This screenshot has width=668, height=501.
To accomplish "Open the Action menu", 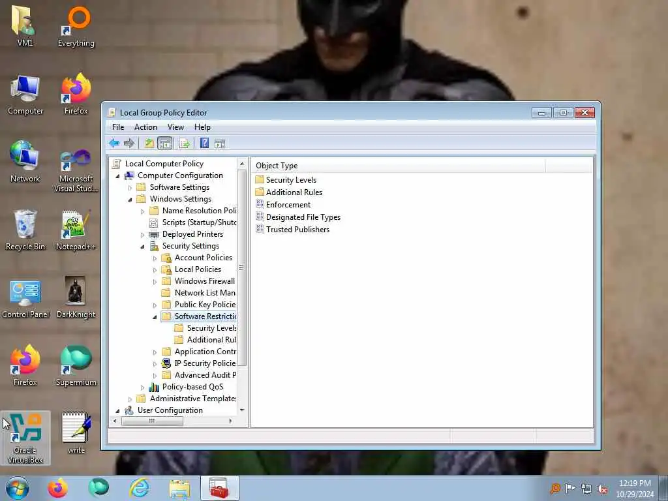I will (145, 127).
